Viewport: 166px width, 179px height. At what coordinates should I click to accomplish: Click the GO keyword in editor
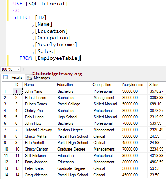tap(16, 11)
